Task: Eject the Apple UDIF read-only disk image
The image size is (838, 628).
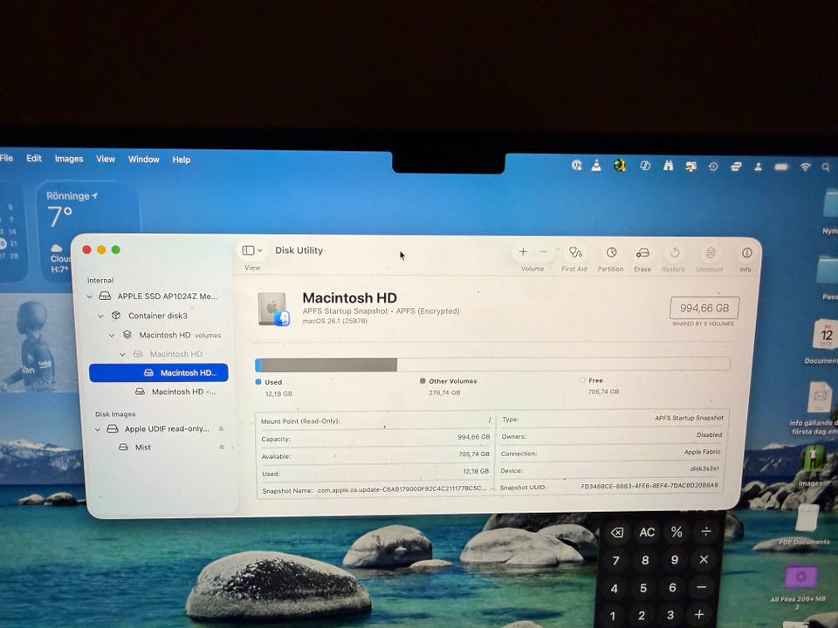Action: (221, 429)
